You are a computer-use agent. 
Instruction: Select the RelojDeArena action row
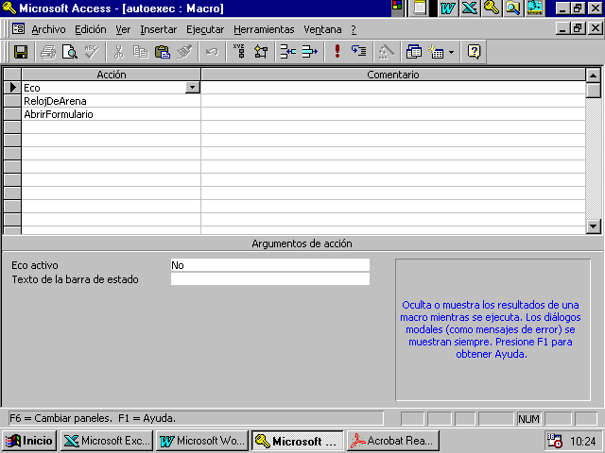112,101
